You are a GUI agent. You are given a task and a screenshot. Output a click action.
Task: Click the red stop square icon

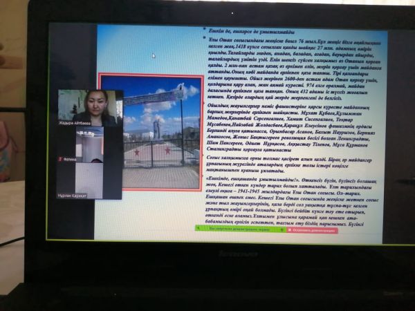pos(290,229)
